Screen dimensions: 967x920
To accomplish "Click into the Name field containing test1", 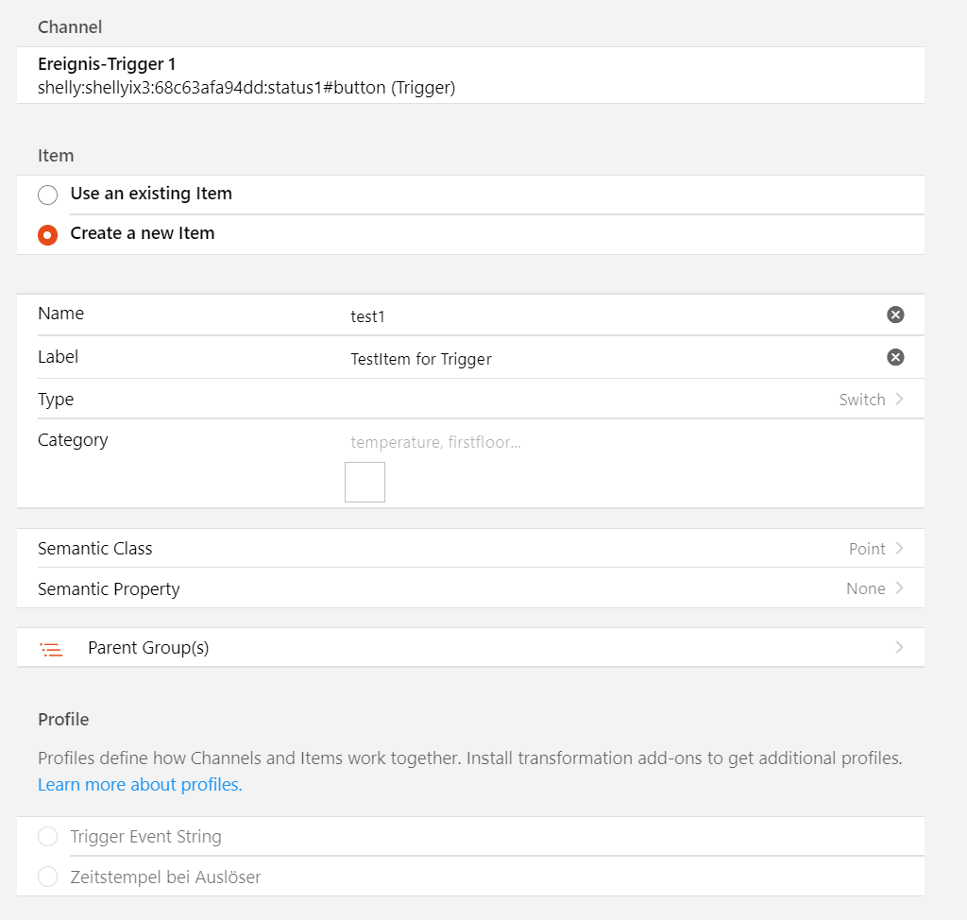I will [604, 316].
